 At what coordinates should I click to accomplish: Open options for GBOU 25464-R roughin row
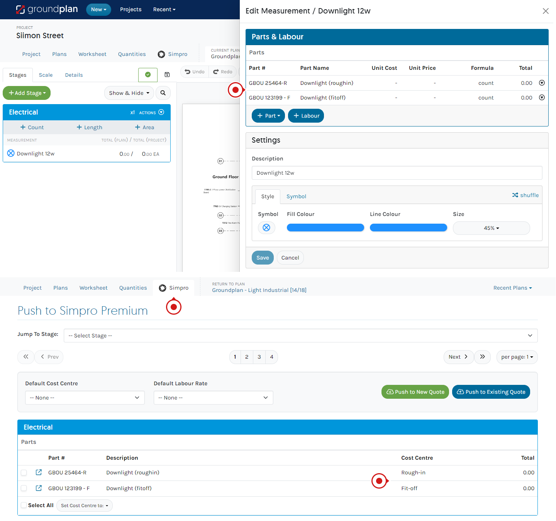coord(542,83)
